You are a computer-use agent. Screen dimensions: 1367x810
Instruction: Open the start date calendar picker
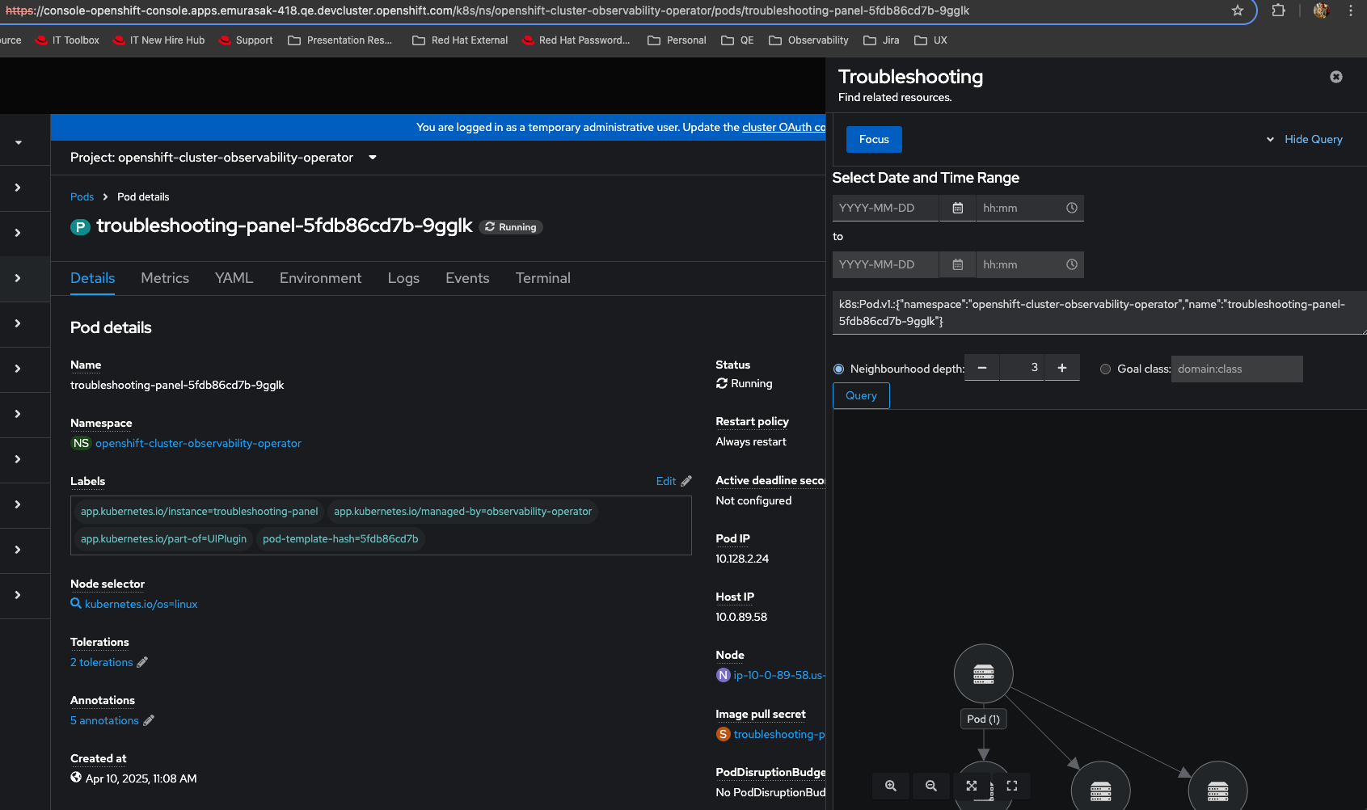(x=958, y=208)
